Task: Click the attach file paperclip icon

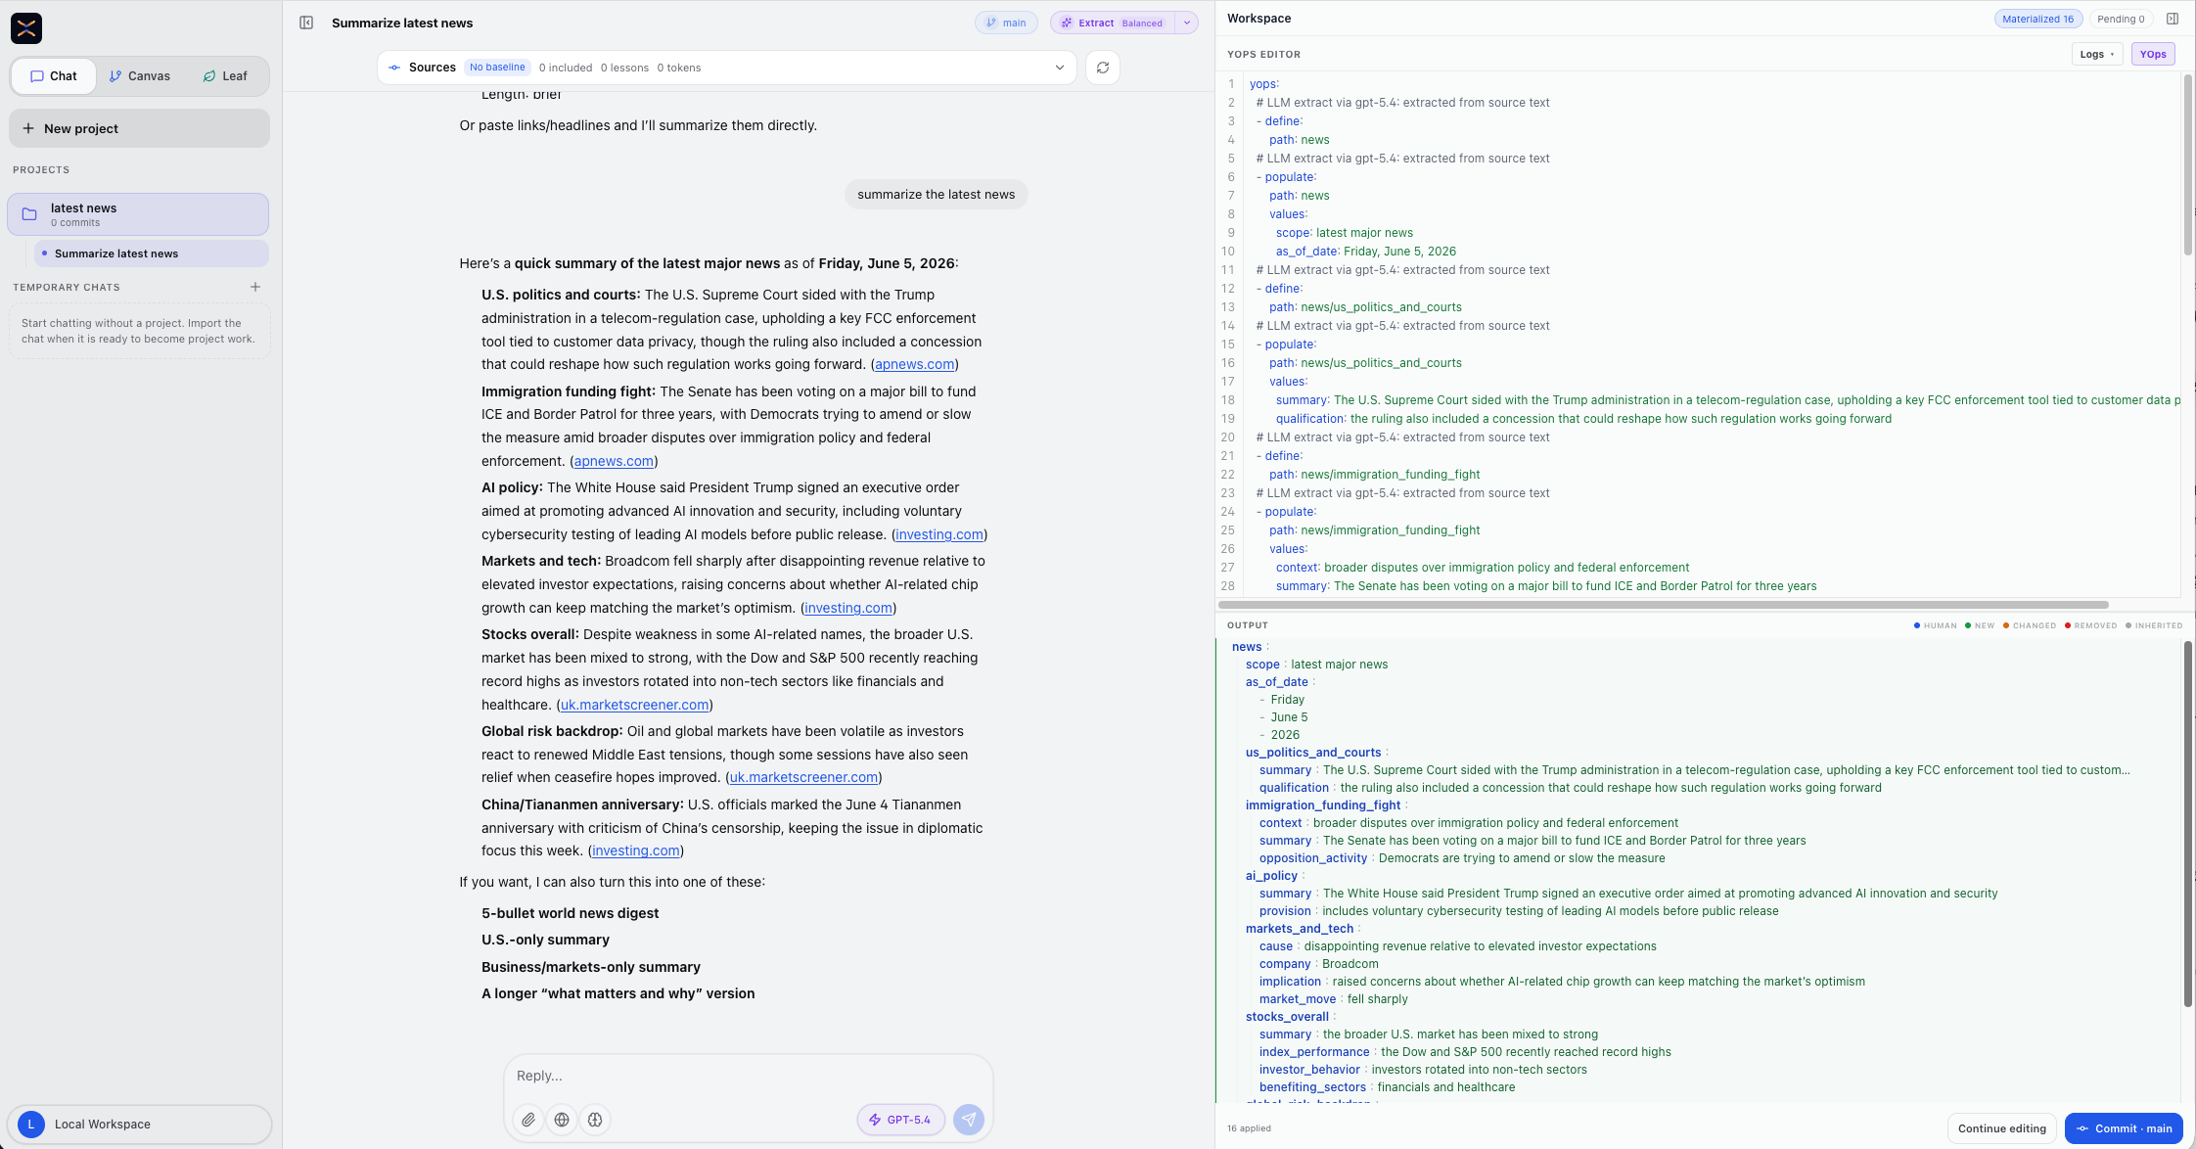Action: pos(528,1120)
